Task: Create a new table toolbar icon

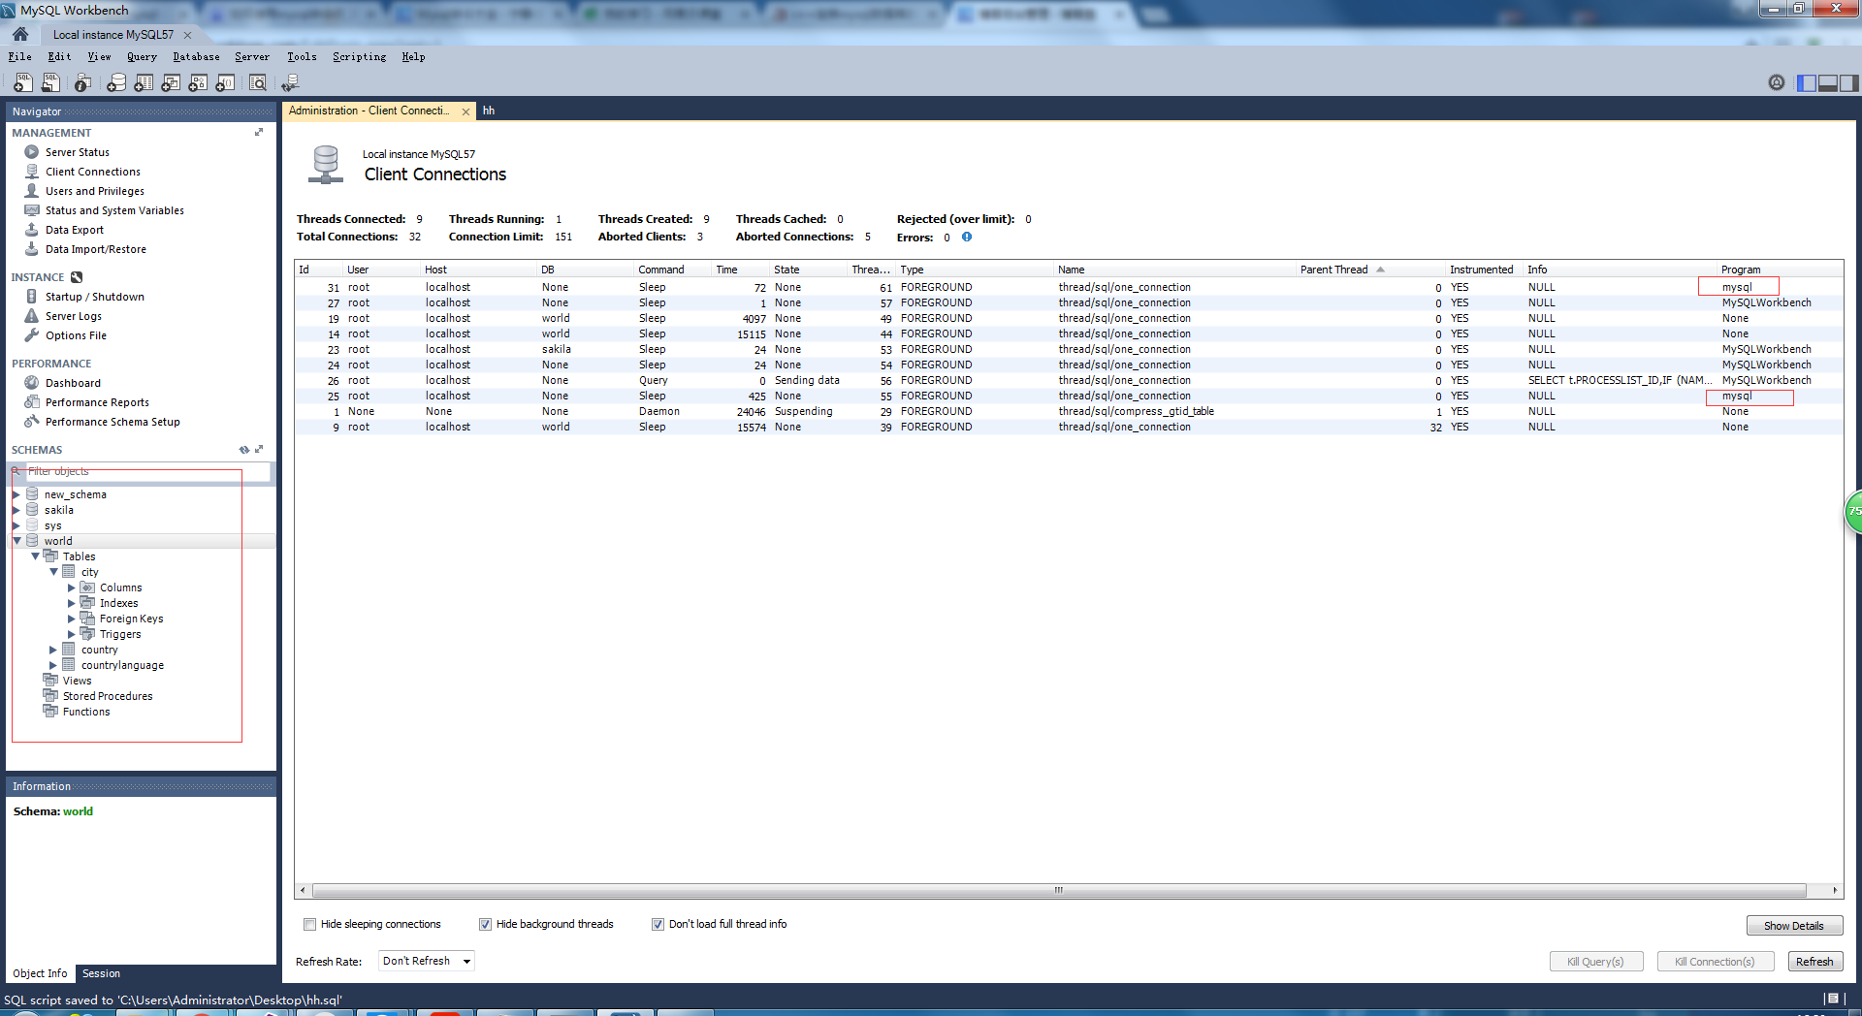Action: 144,83
